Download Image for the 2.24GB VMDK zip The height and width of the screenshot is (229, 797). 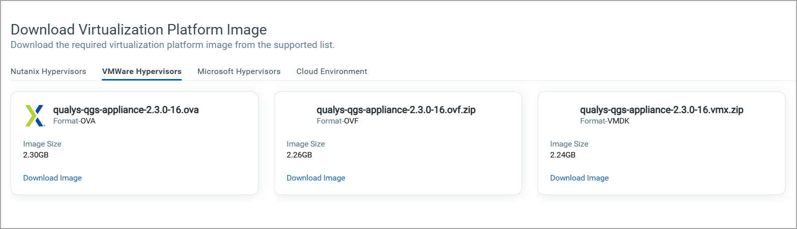(579, 178)
